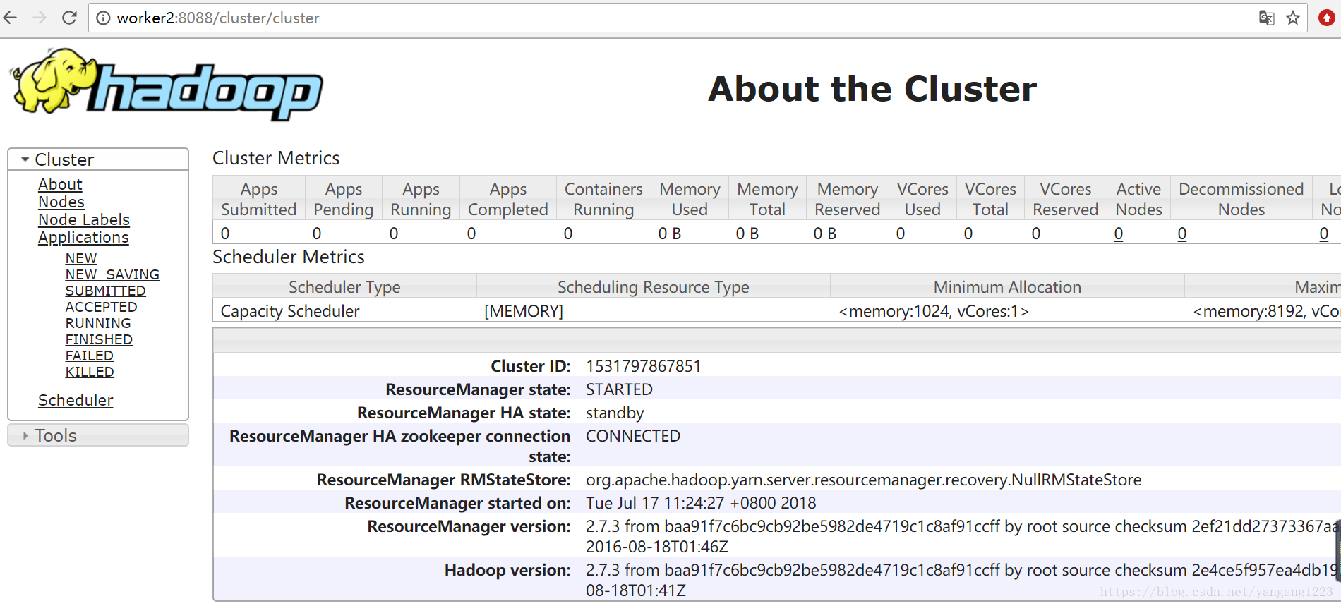Show ACCEPTED applications
The image size is (1341, 606).
(x=102, y=307)
